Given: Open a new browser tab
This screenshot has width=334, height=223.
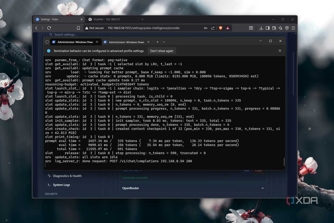Looking at the screenshot, I should point(142,19).
